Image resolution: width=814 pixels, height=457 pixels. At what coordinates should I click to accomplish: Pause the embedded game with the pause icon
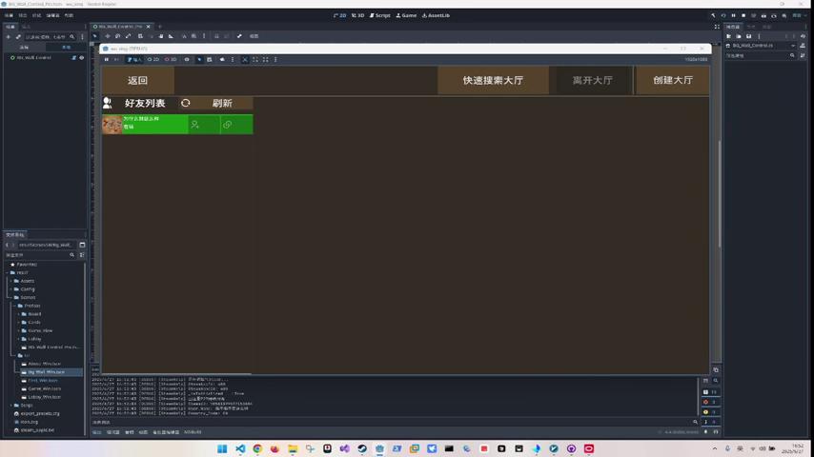pyautogui.click(x=107, y=60)
